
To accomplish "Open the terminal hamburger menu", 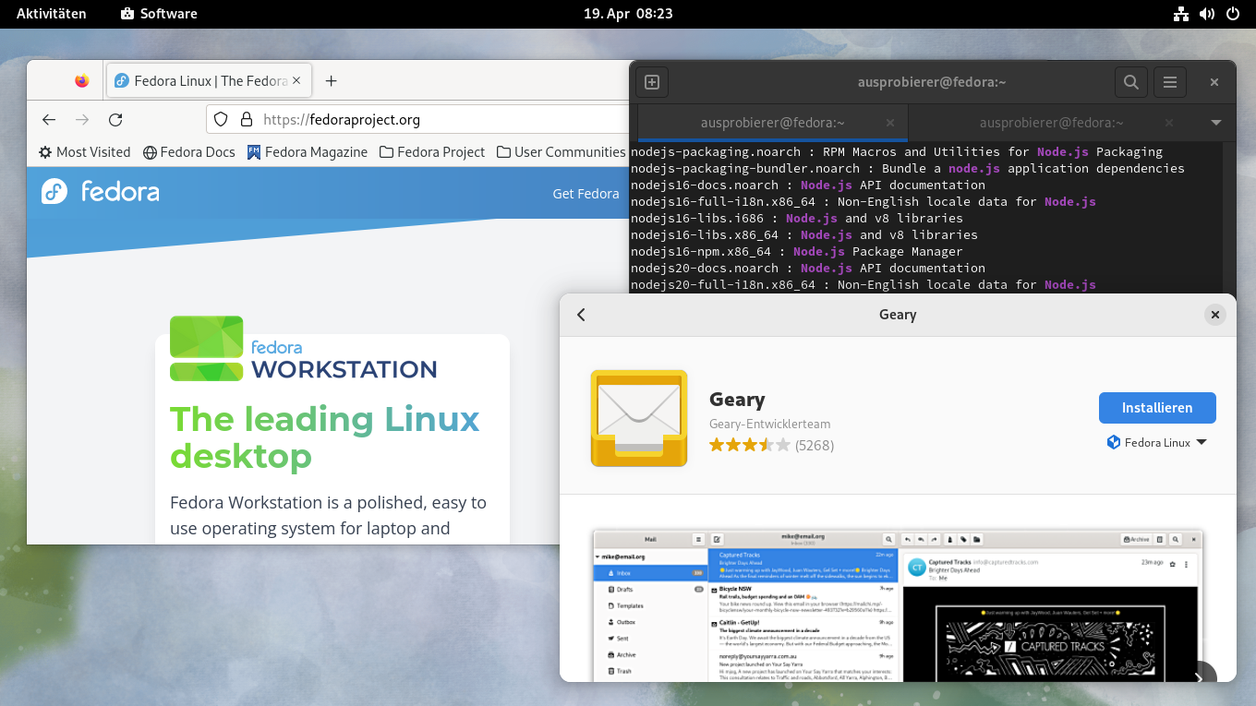I will 1169,82.
